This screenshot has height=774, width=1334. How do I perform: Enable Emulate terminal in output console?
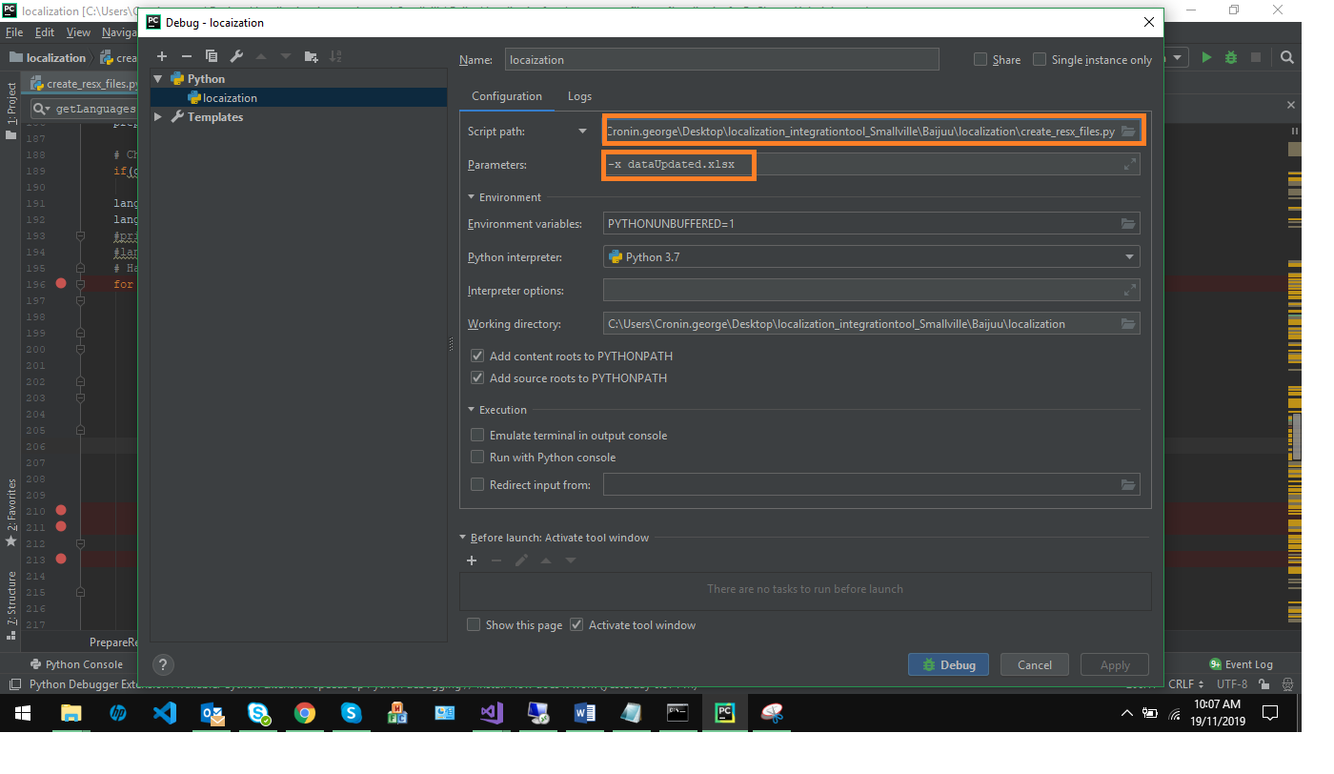[x=477, y=435]
